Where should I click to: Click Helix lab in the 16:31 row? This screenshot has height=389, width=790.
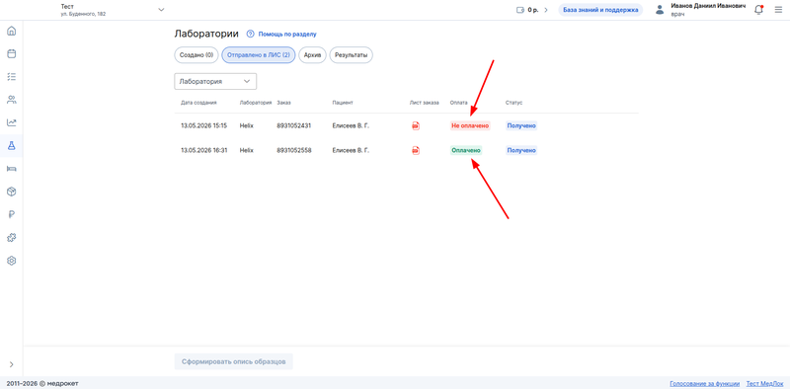point(247,150)
